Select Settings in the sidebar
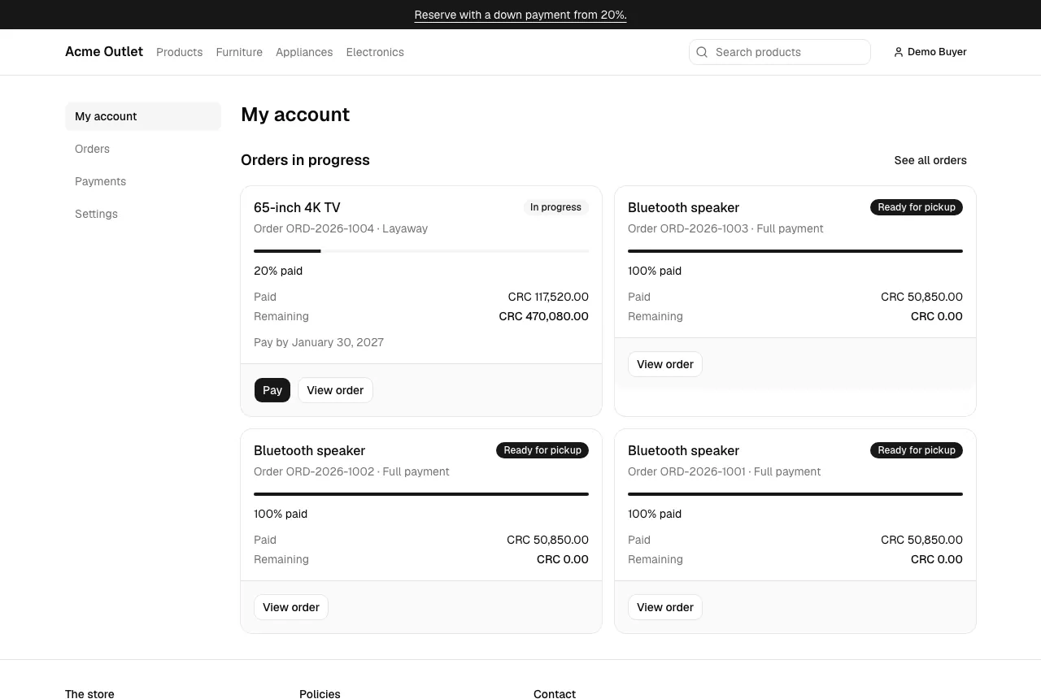Viewport: 1041px width, 699px height. pyautogui.click(x=143, y=214)
